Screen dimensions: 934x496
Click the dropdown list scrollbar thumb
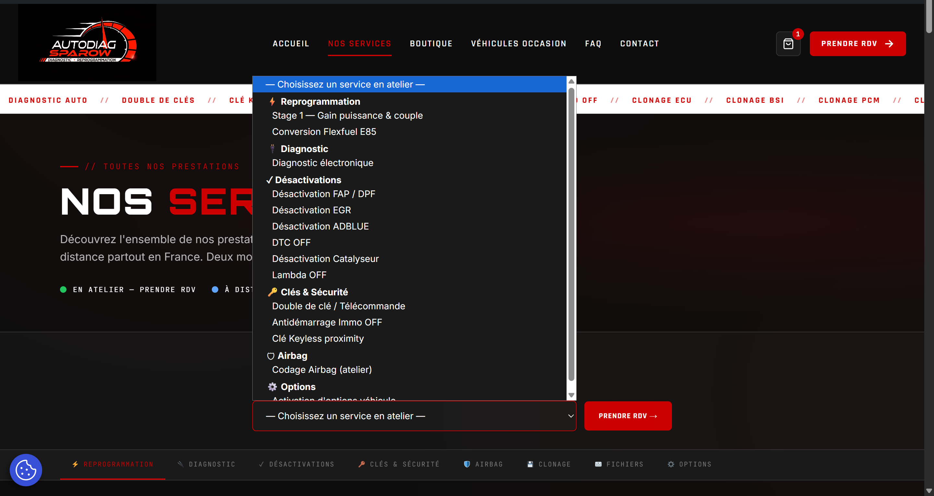point(571,234)
